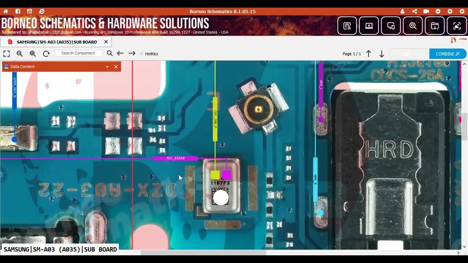Click the zoom in magnifier icon

pos(33,54)
